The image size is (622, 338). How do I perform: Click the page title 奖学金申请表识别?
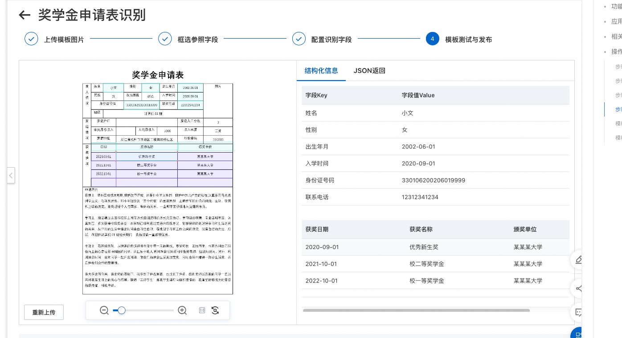[x=92, y=15]
